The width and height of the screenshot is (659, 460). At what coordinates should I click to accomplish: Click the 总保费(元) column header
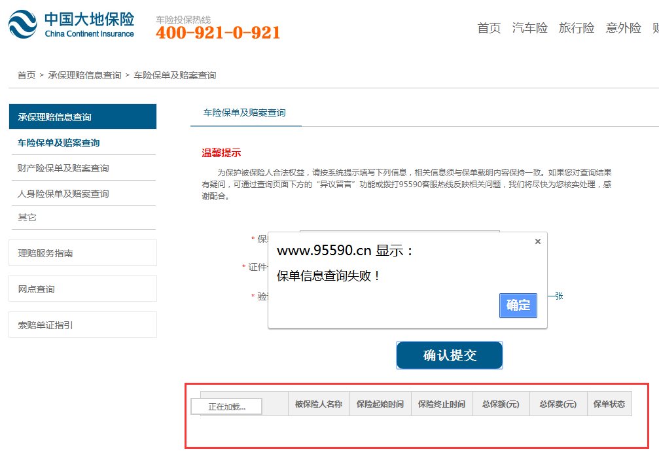558,404
